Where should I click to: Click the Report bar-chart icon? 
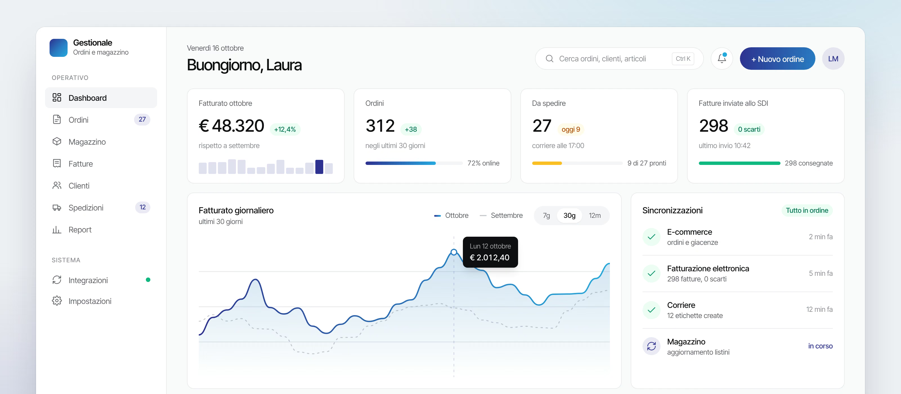(x=57, y=229)
